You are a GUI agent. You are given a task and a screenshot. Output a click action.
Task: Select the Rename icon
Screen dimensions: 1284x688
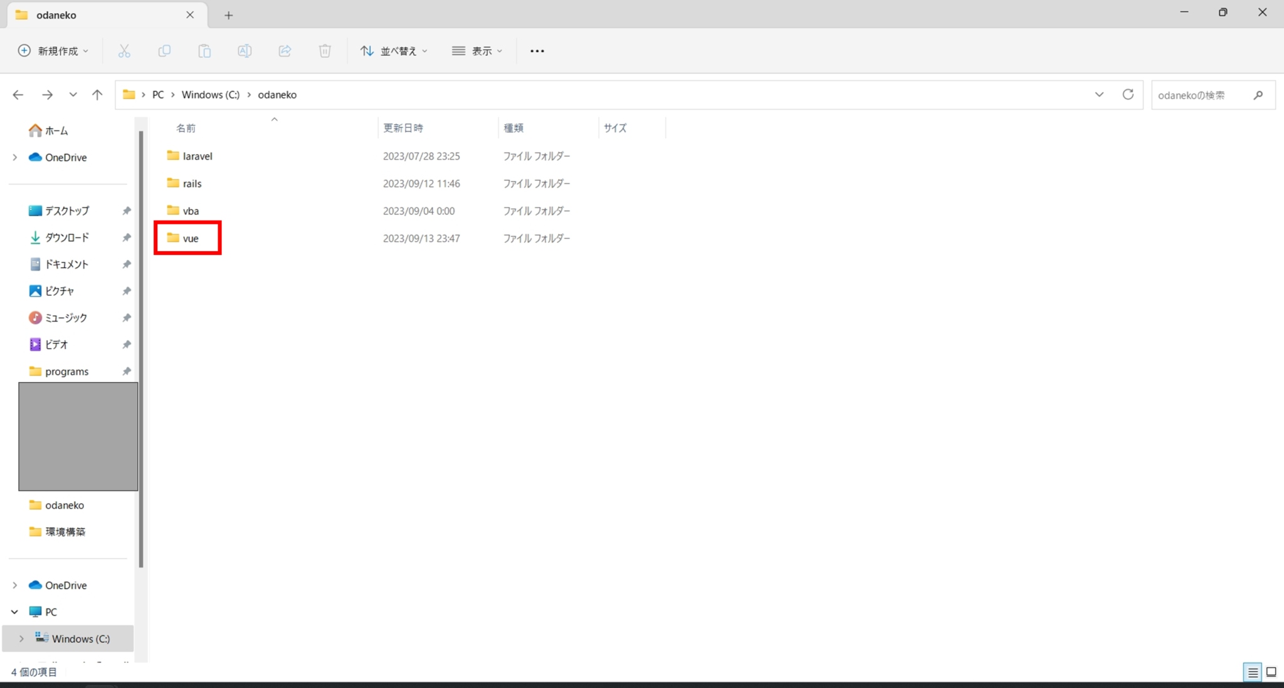point(245,51)
